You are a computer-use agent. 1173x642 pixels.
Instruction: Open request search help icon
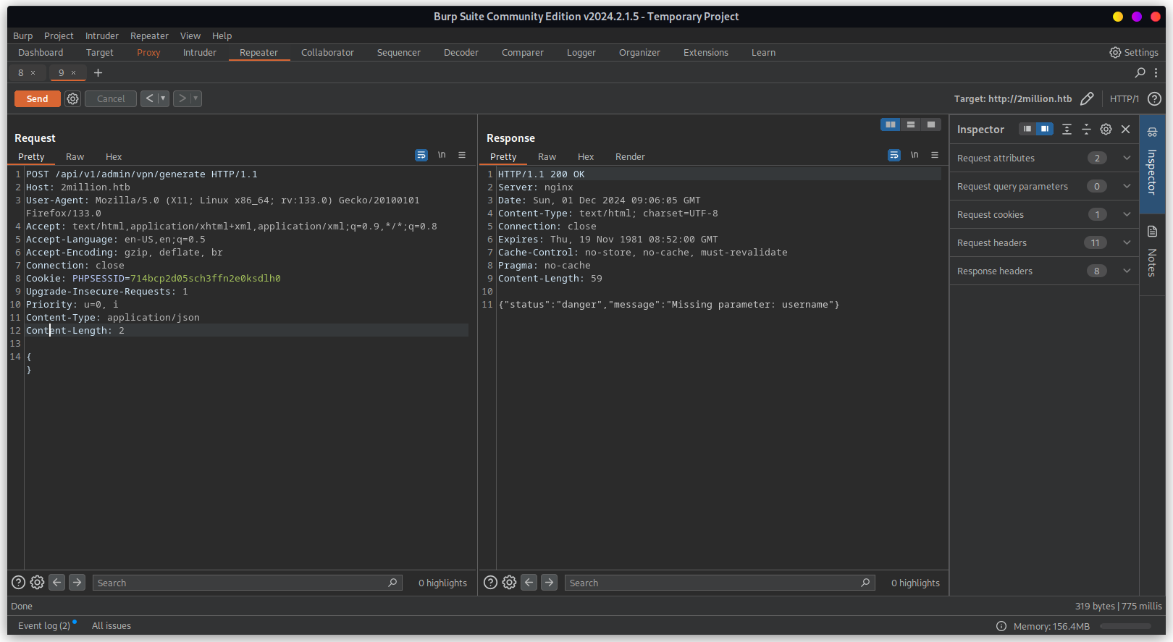pyautogui.click(x=19, y=582)
